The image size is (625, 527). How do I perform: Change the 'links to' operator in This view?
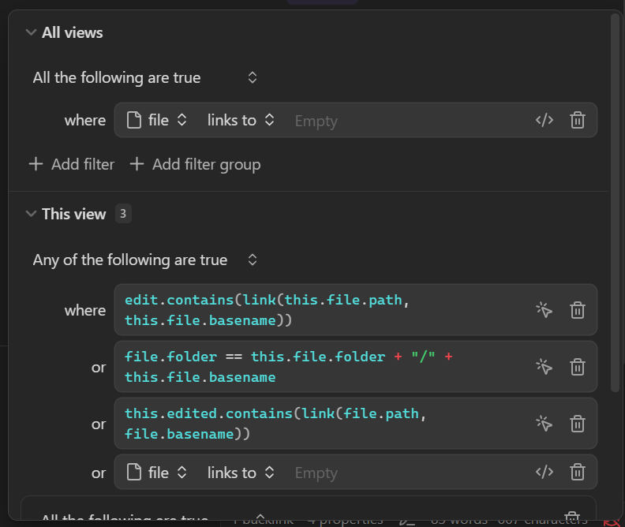[241, 473]
